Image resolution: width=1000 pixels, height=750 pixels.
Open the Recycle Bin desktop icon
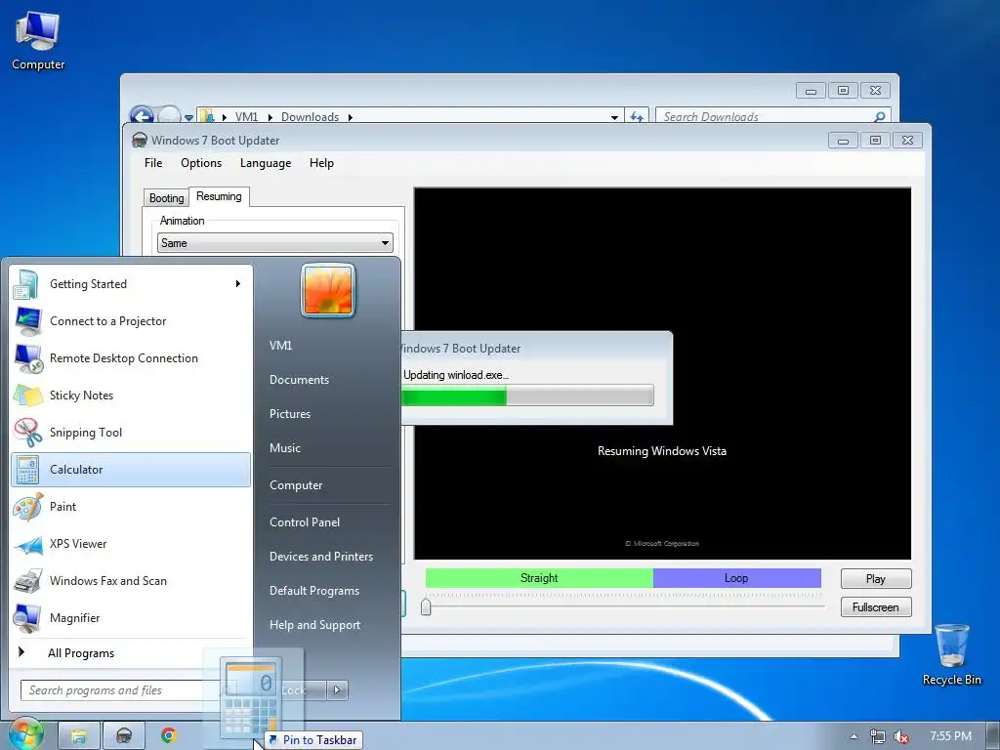point(951,654)
